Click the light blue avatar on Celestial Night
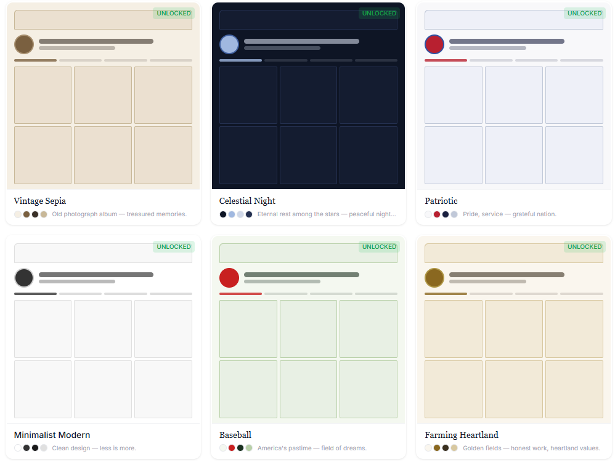 coord(229,44)
